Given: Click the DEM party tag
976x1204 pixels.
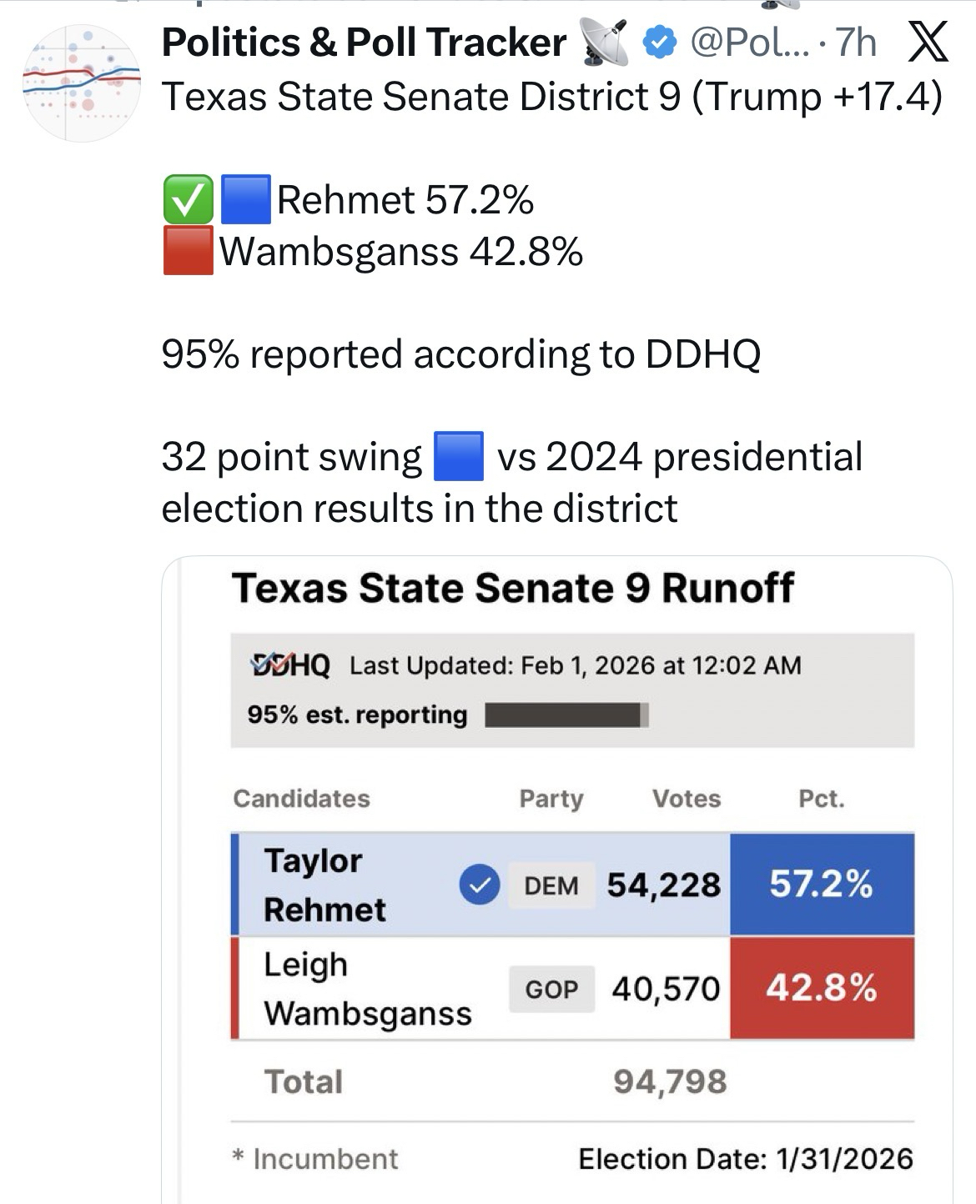Looking at the screenshot, I should tap(551, 885).
